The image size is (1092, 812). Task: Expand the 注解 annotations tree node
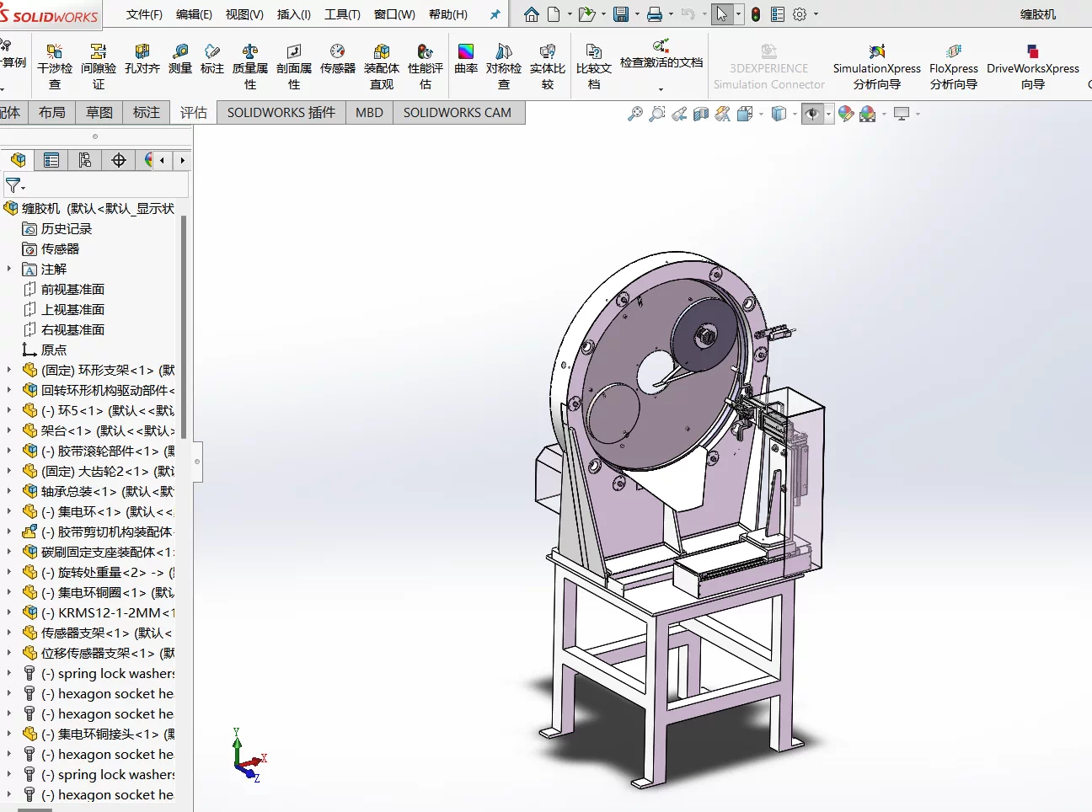coord(9,269)
